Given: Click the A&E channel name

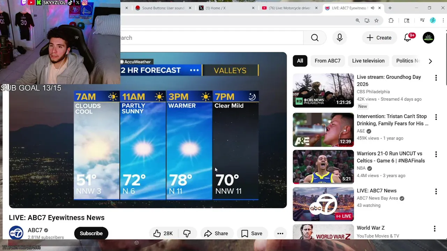Looking at the screenshot, I should (361, 131).
